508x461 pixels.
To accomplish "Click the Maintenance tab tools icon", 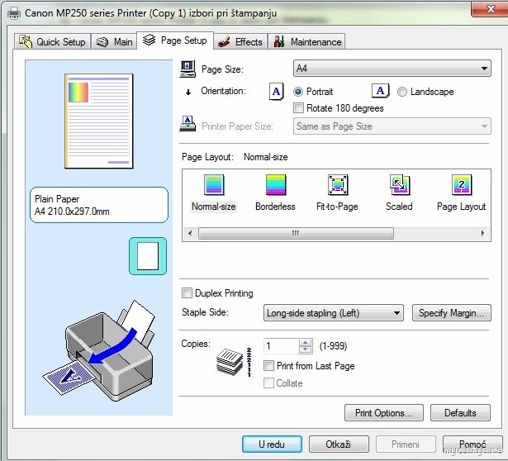I will pos(279,41).
